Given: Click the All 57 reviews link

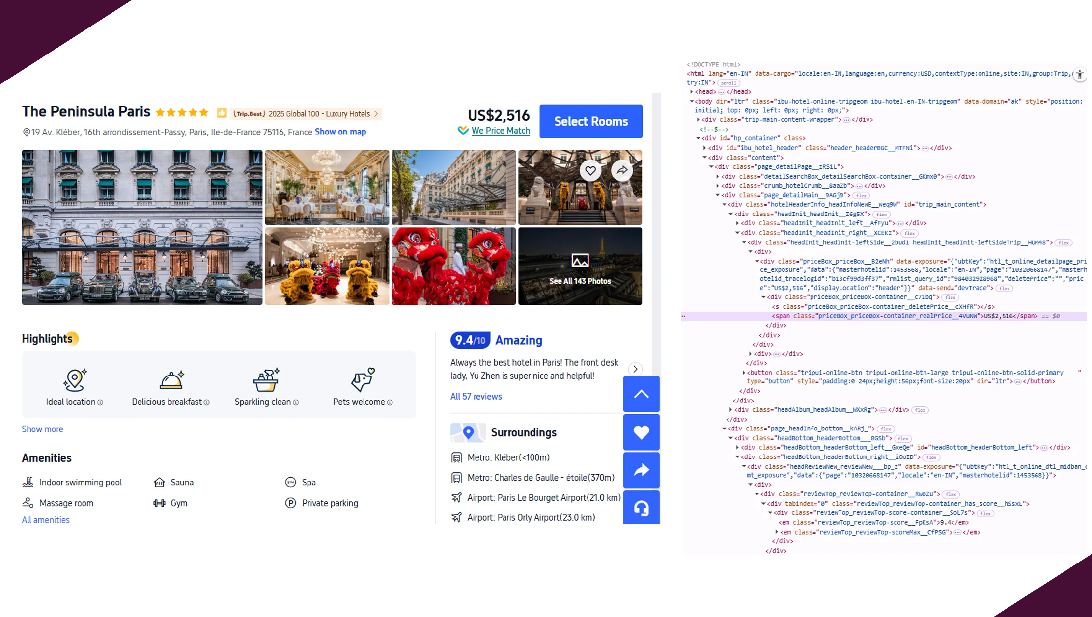Looking at the screenshot, I should tap(476, 397).
